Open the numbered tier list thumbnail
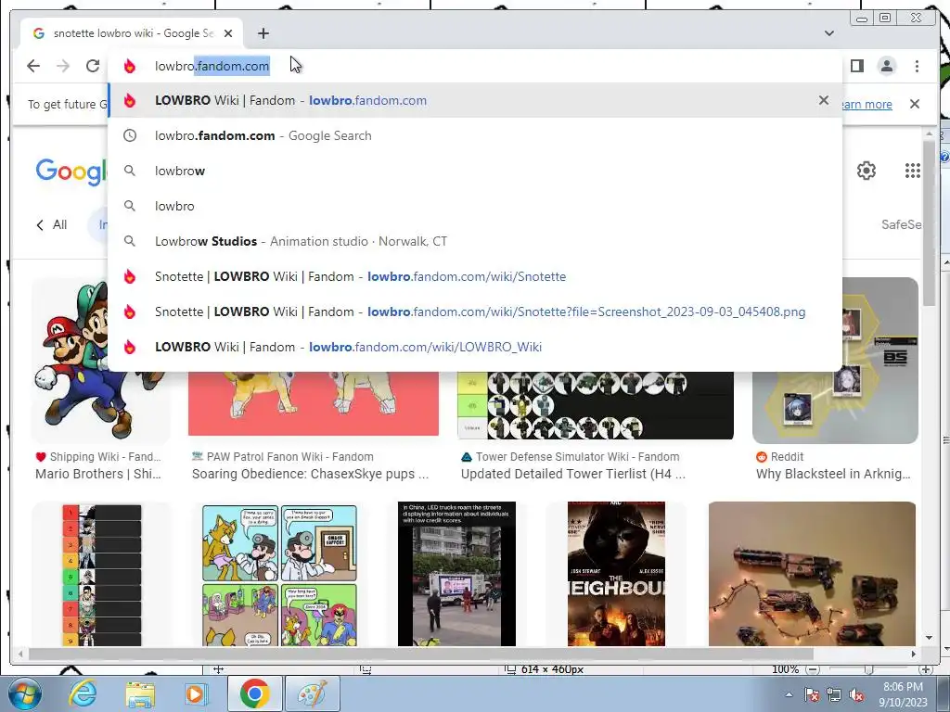 (101, 574)
